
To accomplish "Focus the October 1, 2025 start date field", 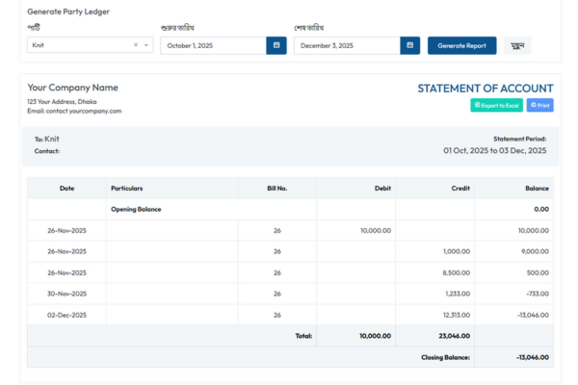I will coord(214,45).
